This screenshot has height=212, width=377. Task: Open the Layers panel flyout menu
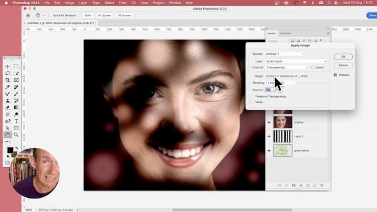(x=328, y=34)
